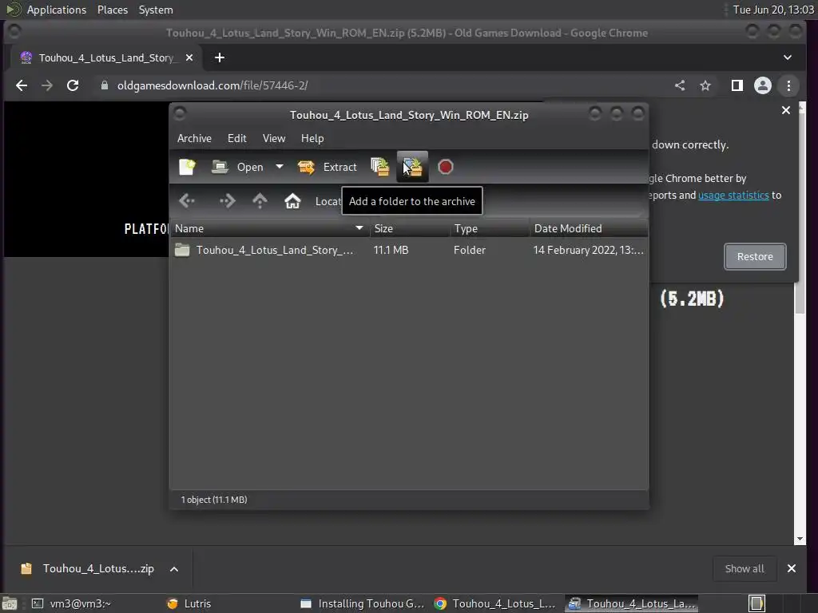
Task: Close the Touhou_4_Lotus_Land_Story tab
Action: pos(189,57)
